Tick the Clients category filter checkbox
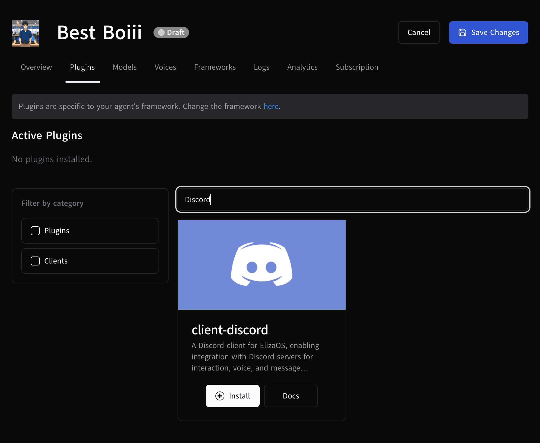The image size is (540, 443). [x=35, y=261]
